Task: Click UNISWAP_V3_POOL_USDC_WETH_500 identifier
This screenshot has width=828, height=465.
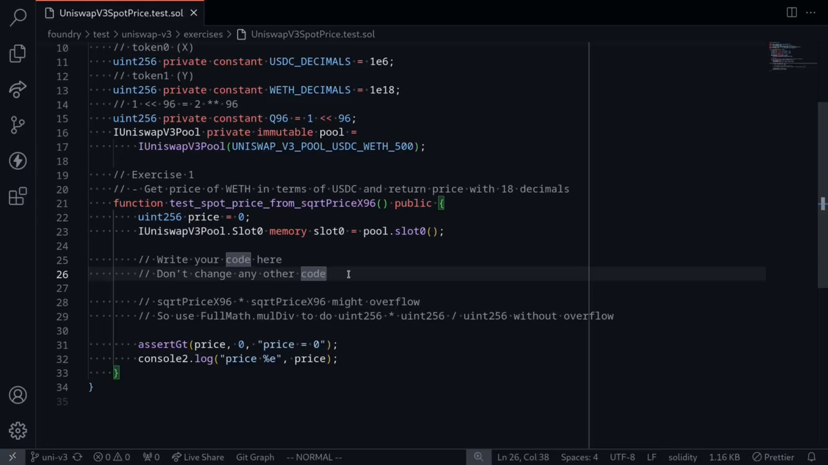Action: click(x=322, y=146)
